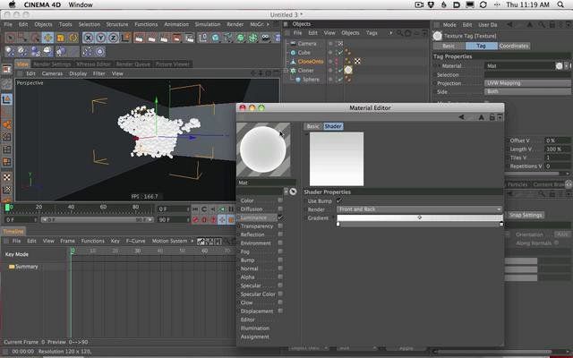Viewport: 573px width, 358px height.
Task: Toggle the Use Bump checkbox
Action: point(339,200)
